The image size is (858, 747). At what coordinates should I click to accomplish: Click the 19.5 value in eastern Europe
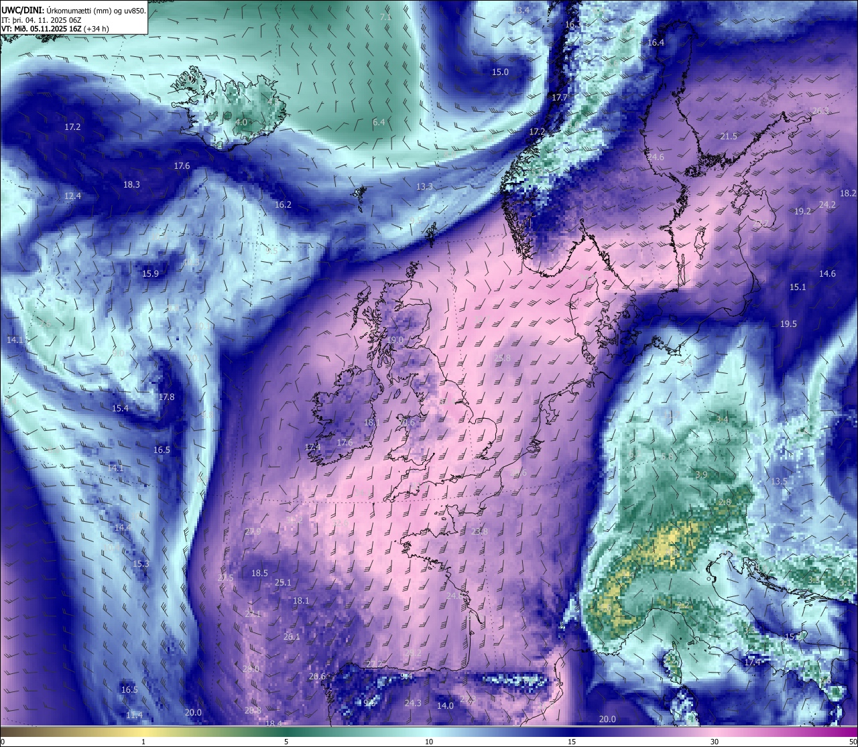pyautogui.click(x=788, y=324)
